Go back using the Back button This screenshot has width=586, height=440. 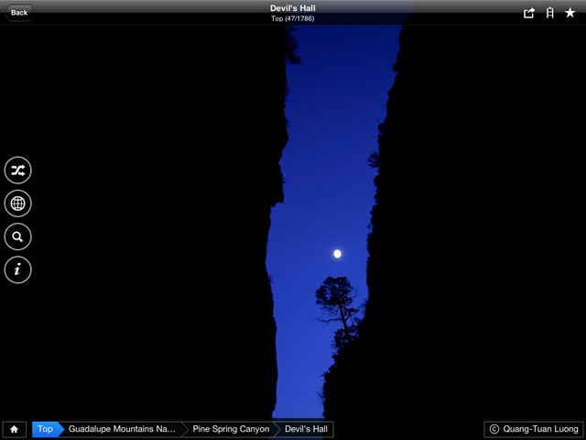[18, 13]
